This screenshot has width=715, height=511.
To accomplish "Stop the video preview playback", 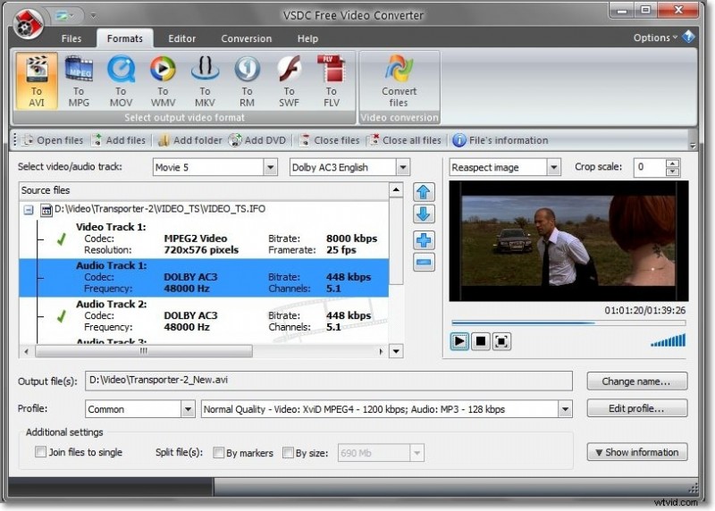I will pyautogui.click(x=481, y=341).
